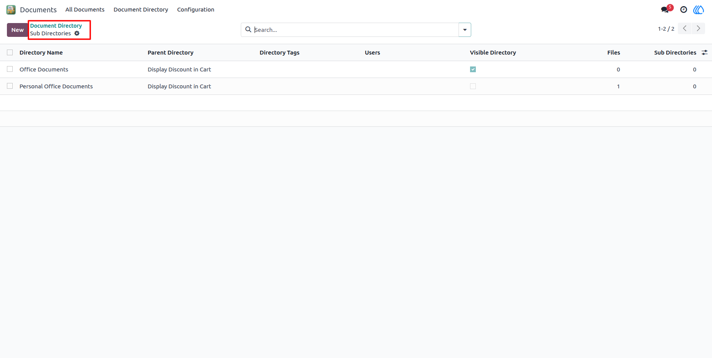Click Files count 1 for Personal Office Documents
712x358 pixels.
click(618, 86)
